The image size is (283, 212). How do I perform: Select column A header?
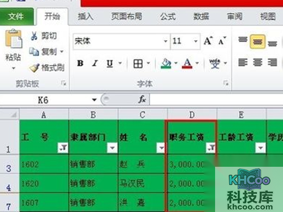[44, 114]
